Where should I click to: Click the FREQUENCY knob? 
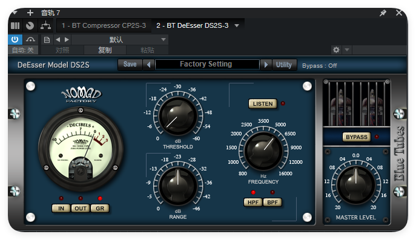pos(263,151)
